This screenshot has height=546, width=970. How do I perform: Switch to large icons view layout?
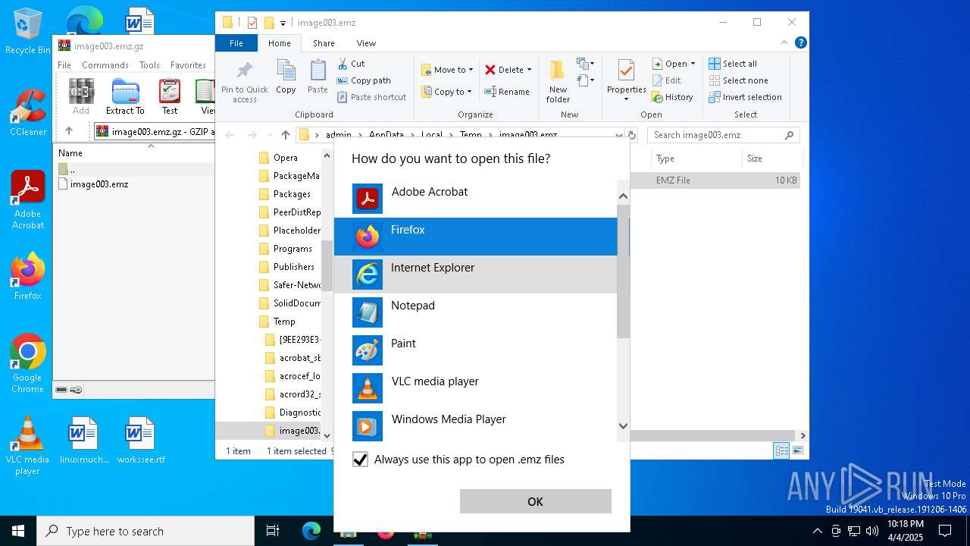797,451
